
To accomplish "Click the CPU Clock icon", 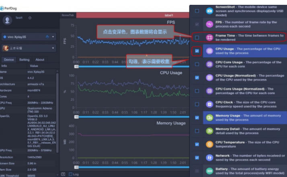I will (209, 104).
